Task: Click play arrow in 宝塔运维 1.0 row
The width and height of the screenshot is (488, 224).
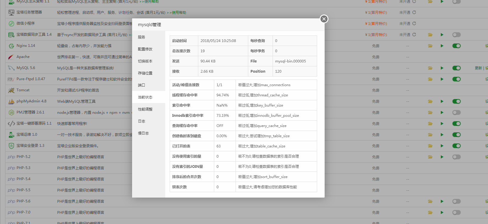Action: 442,135
